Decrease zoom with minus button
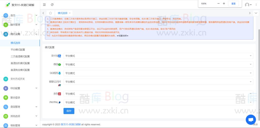This screenshot has height=128, width=260. pos(218,4)
